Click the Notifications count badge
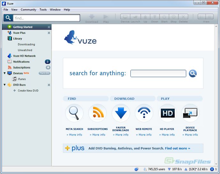This screenshot has width=220, height=174. pos(48,62)
